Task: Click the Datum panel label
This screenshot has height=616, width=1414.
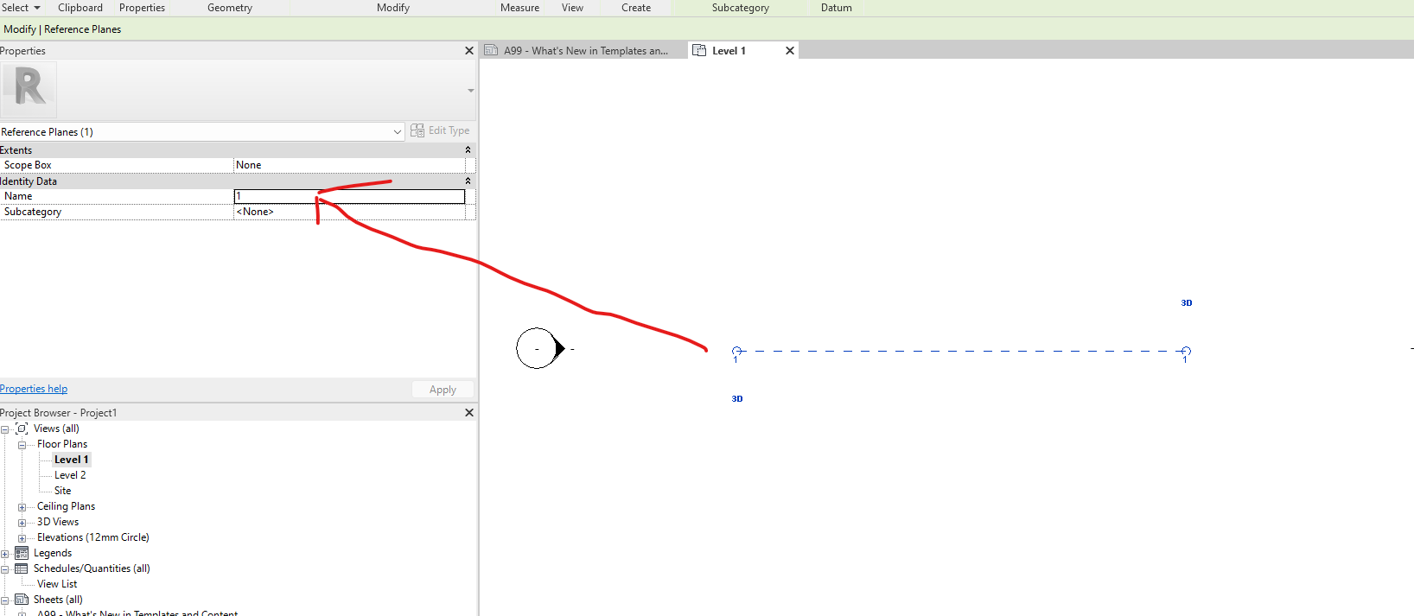Action: (x=836, y=8)
